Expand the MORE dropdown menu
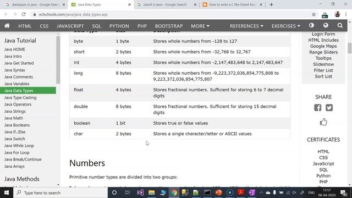352x198 pixels. tap(200, 26)
